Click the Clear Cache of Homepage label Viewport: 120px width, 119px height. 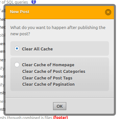(48, 65)
